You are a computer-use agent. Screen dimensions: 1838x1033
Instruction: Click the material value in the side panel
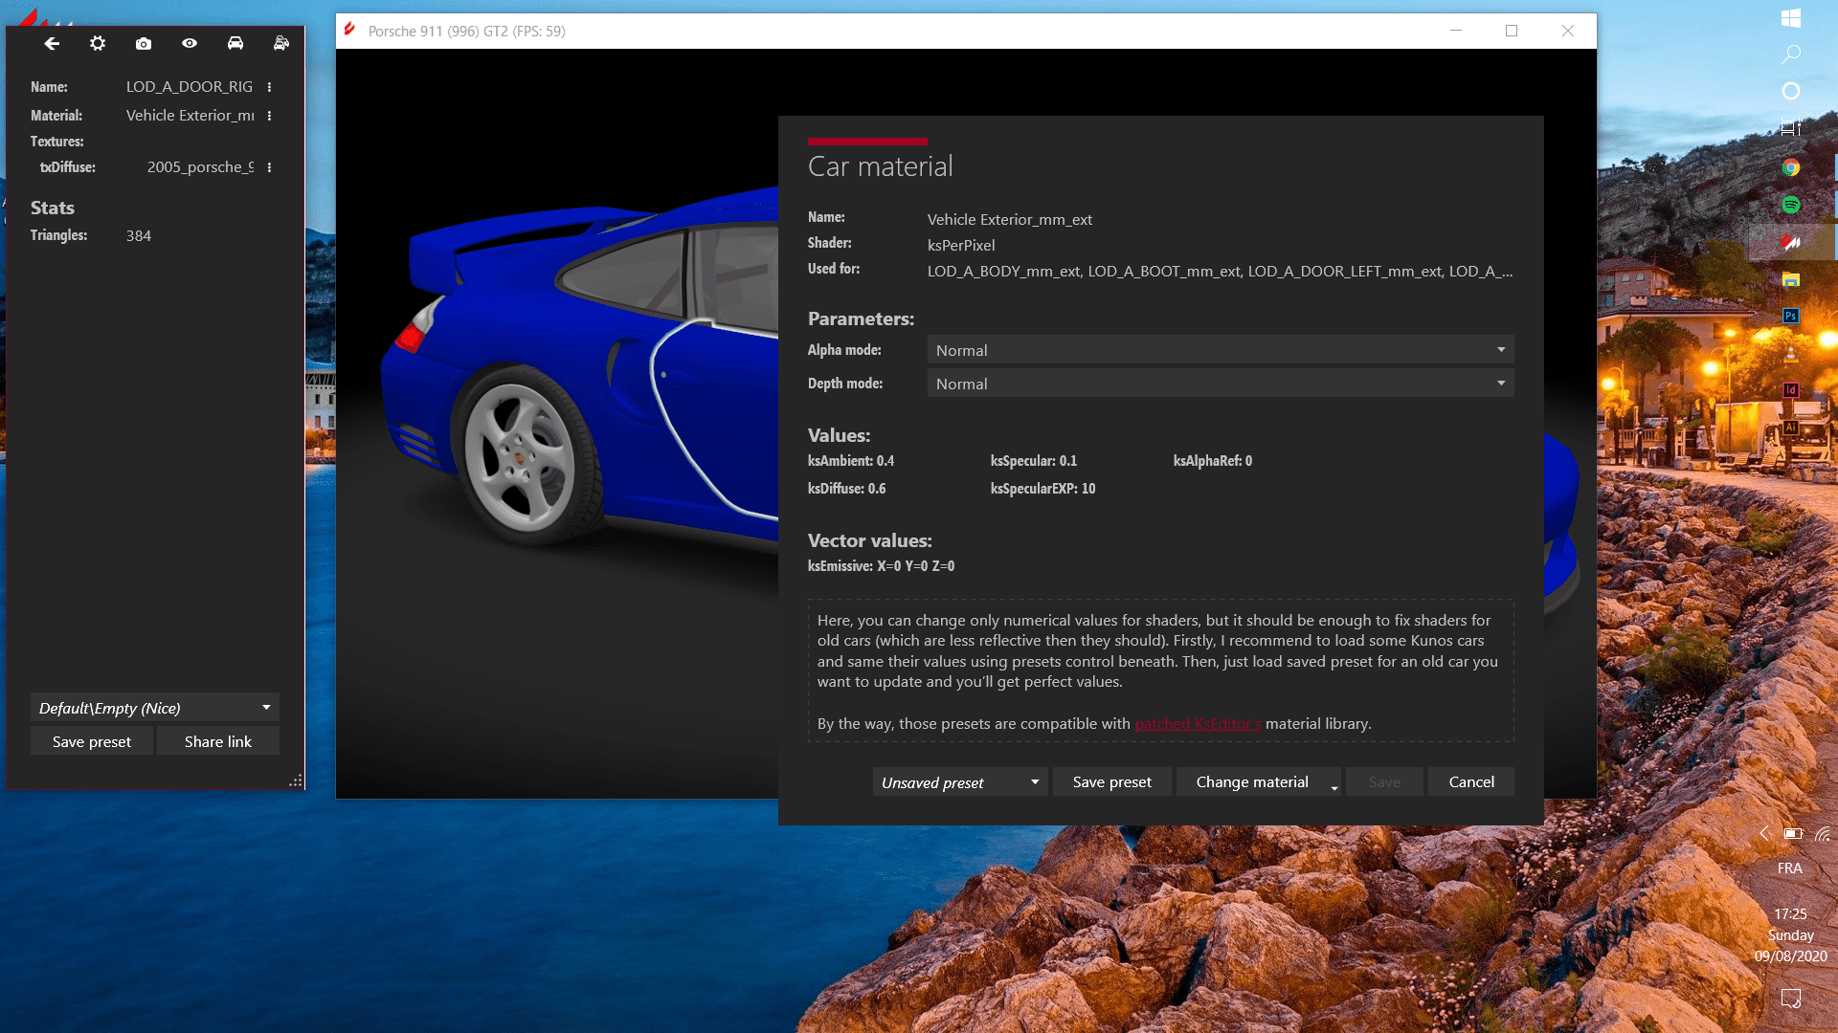(191, 116)
